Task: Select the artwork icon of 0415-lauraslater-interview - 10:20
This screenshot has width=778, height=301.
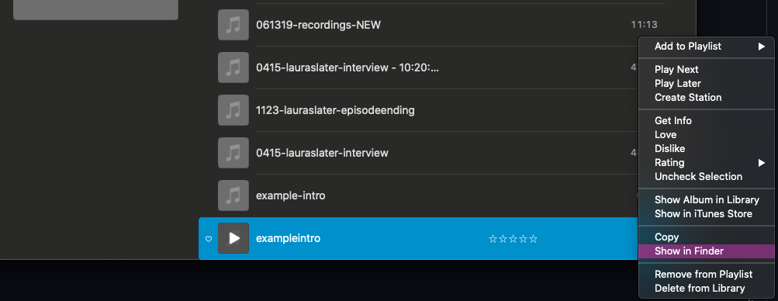Action: click(233, 67)
